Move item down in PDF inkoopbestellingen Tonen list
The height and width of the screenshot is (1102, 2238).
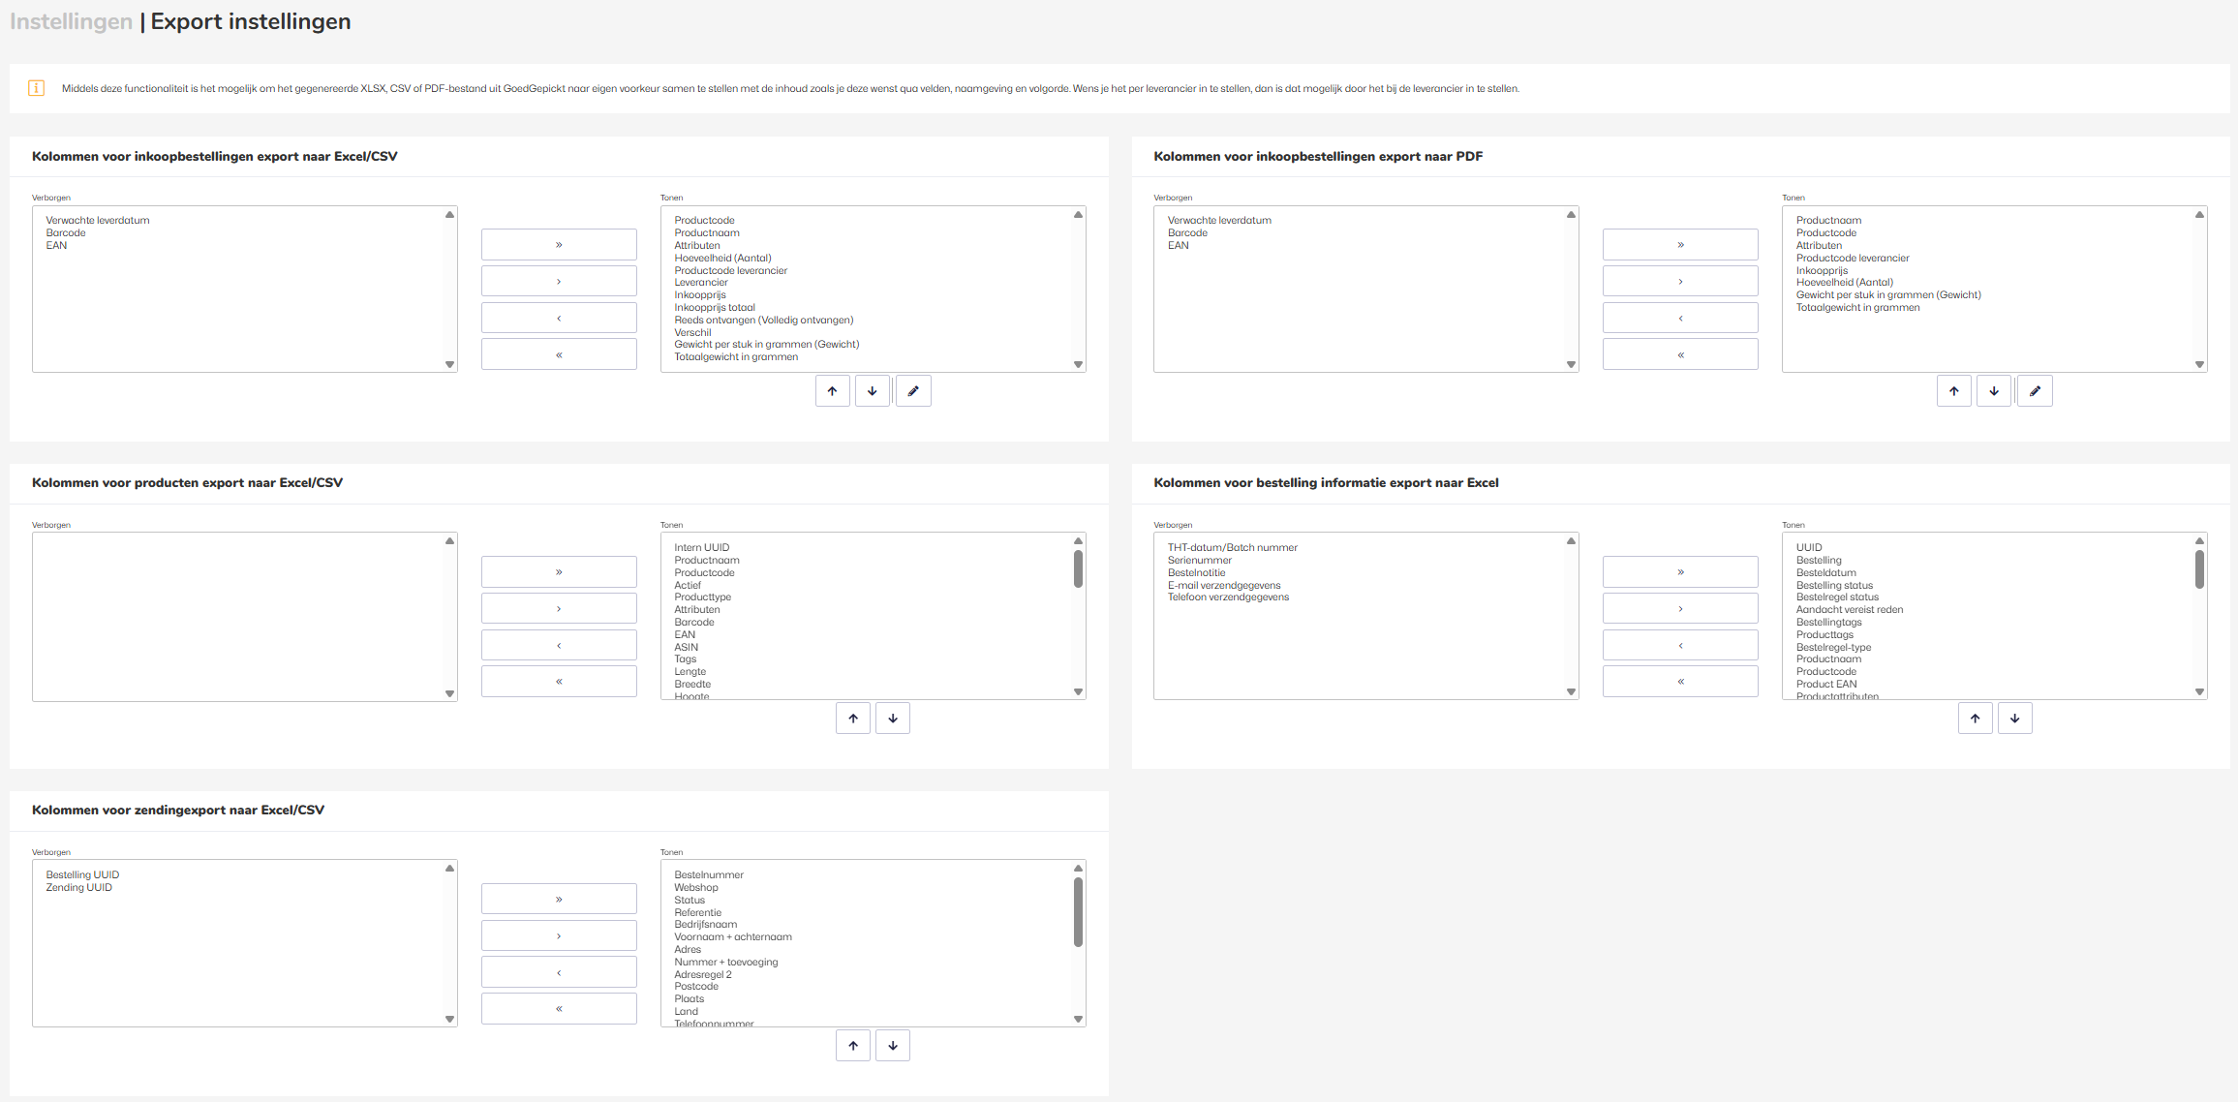pyautogui.click(x=1993, y=391)
